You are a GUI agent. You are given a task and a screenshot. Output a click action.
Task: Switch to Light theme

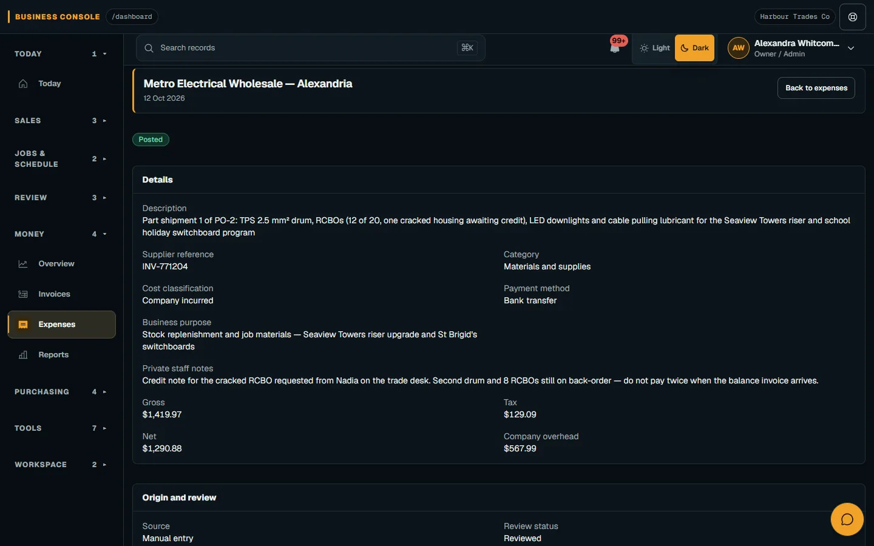click(x=655, y=48)
